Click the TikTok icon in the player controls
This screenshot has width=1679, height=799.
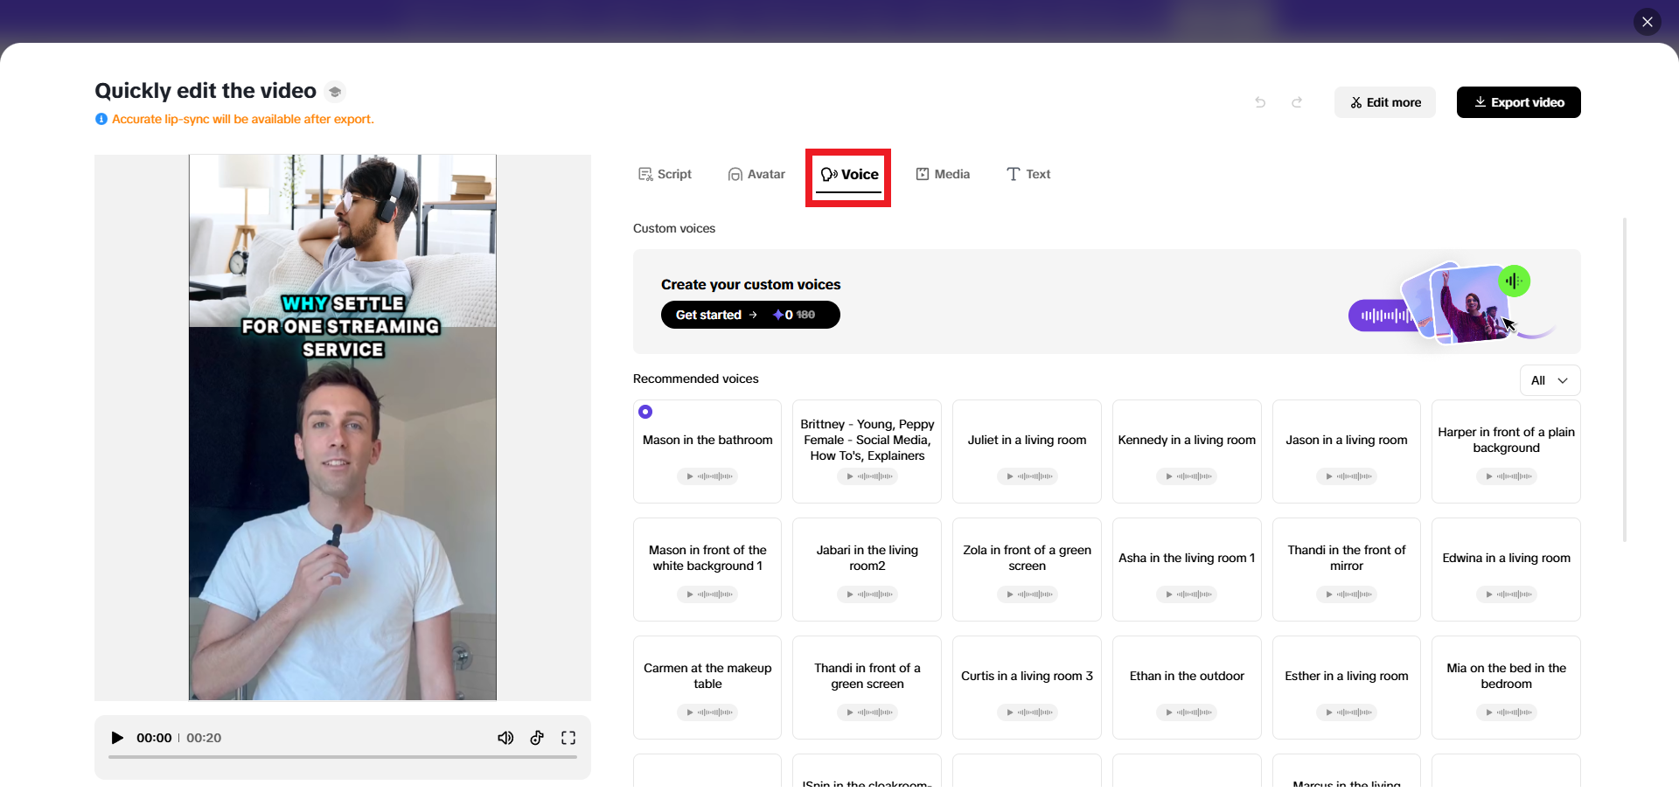click(537, 738)
